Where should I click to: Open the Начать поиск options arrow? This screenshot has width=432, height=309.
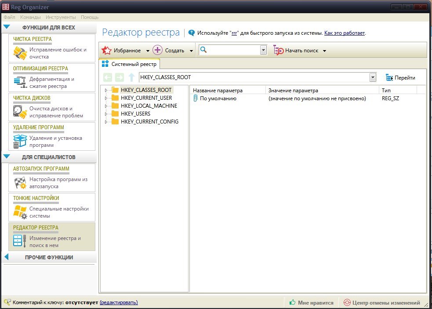click(x=325, y=51)
